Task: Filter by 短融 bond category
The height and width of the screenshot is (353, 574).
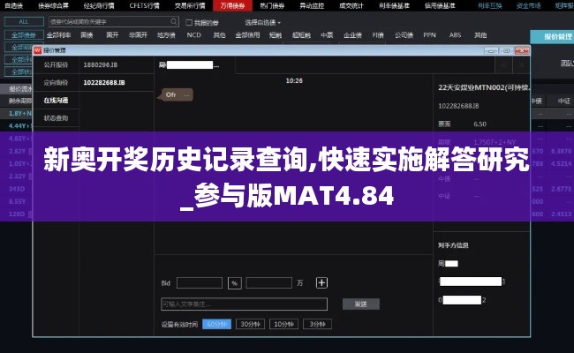Action: (x=276, y=35)
